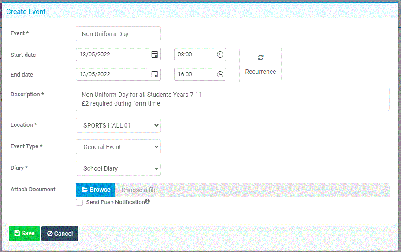This screenshot has width=401, height=252.
Task: Click the 'Start date' label
Action: click(23, 55)
